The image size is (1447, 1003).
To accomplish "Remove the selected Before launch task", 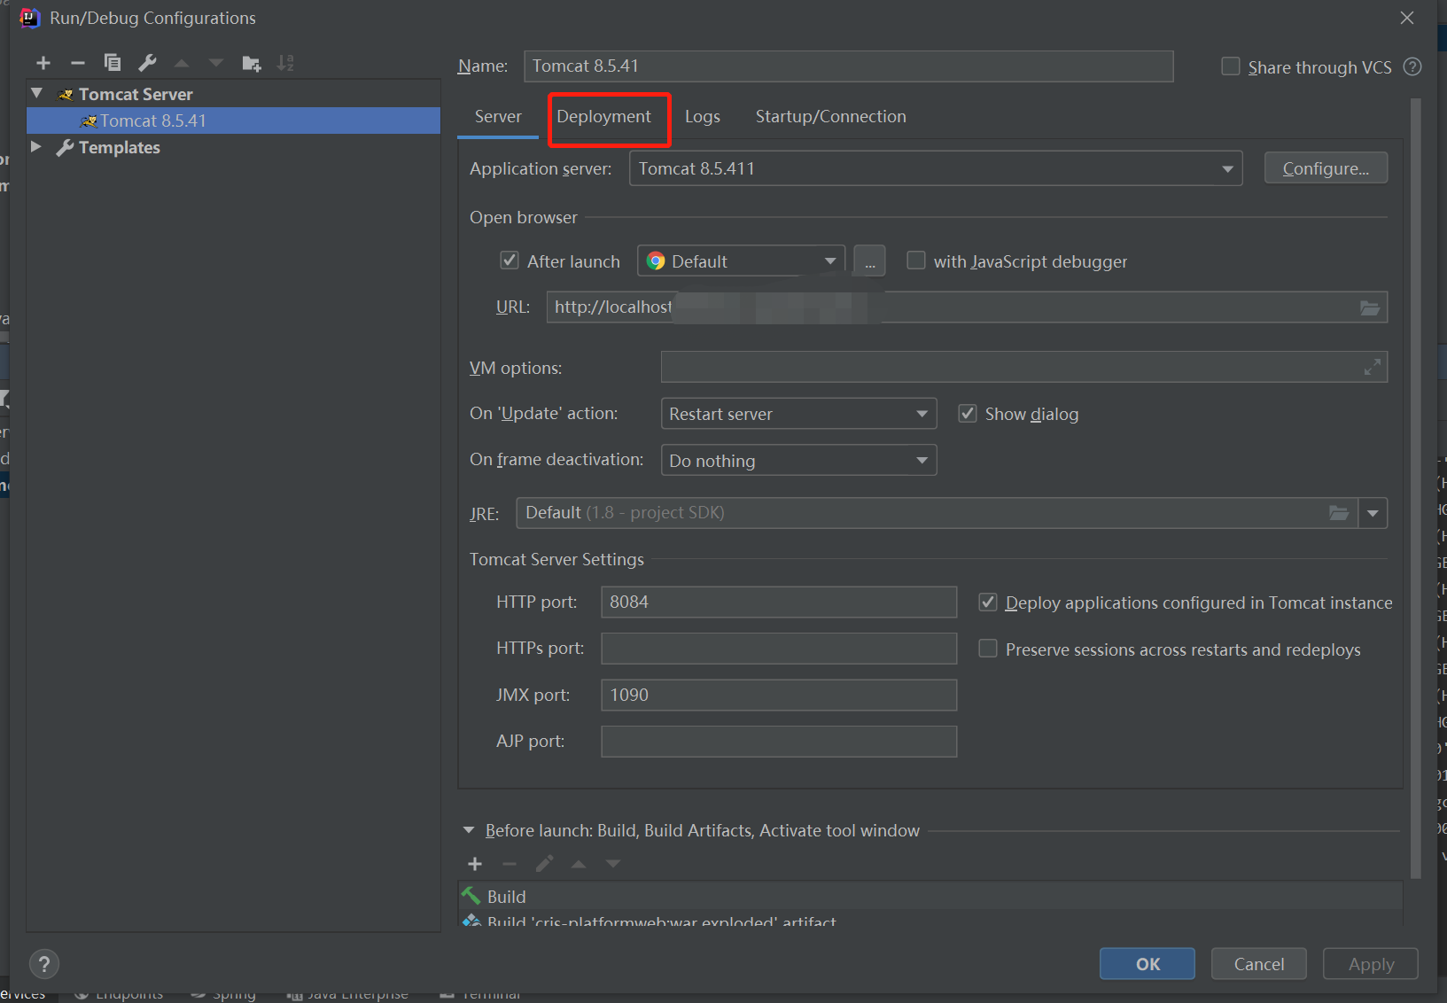I will [509, 864].
